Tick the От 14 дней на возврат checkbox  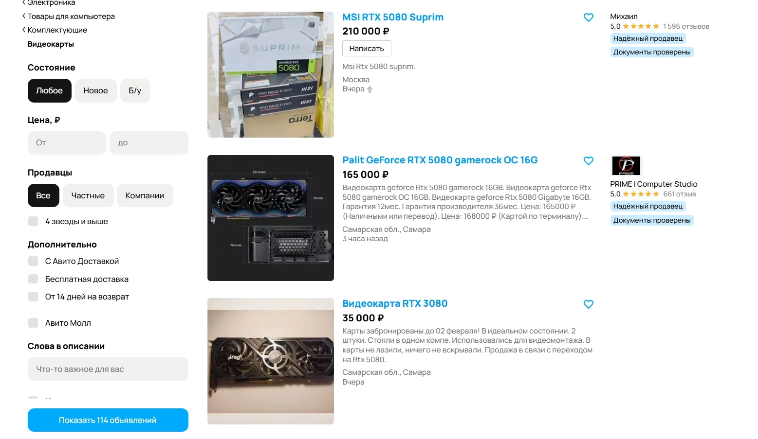[33, 297]
